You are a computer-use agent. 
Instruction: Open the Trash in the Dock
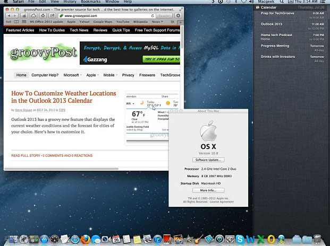click(x=317, y=239)
